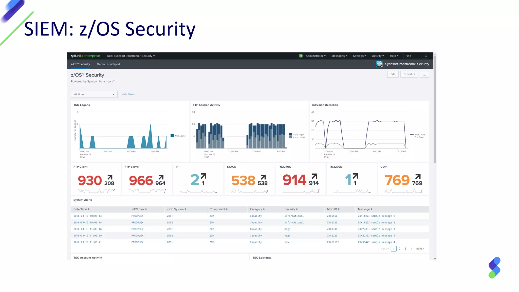The width and height of the screenshot is (519, 292).
Task: Open the more options ellipsis button
Action: point(424,74)
